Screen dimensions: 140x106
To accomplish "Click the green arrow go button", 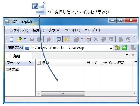I will [124, 48].
